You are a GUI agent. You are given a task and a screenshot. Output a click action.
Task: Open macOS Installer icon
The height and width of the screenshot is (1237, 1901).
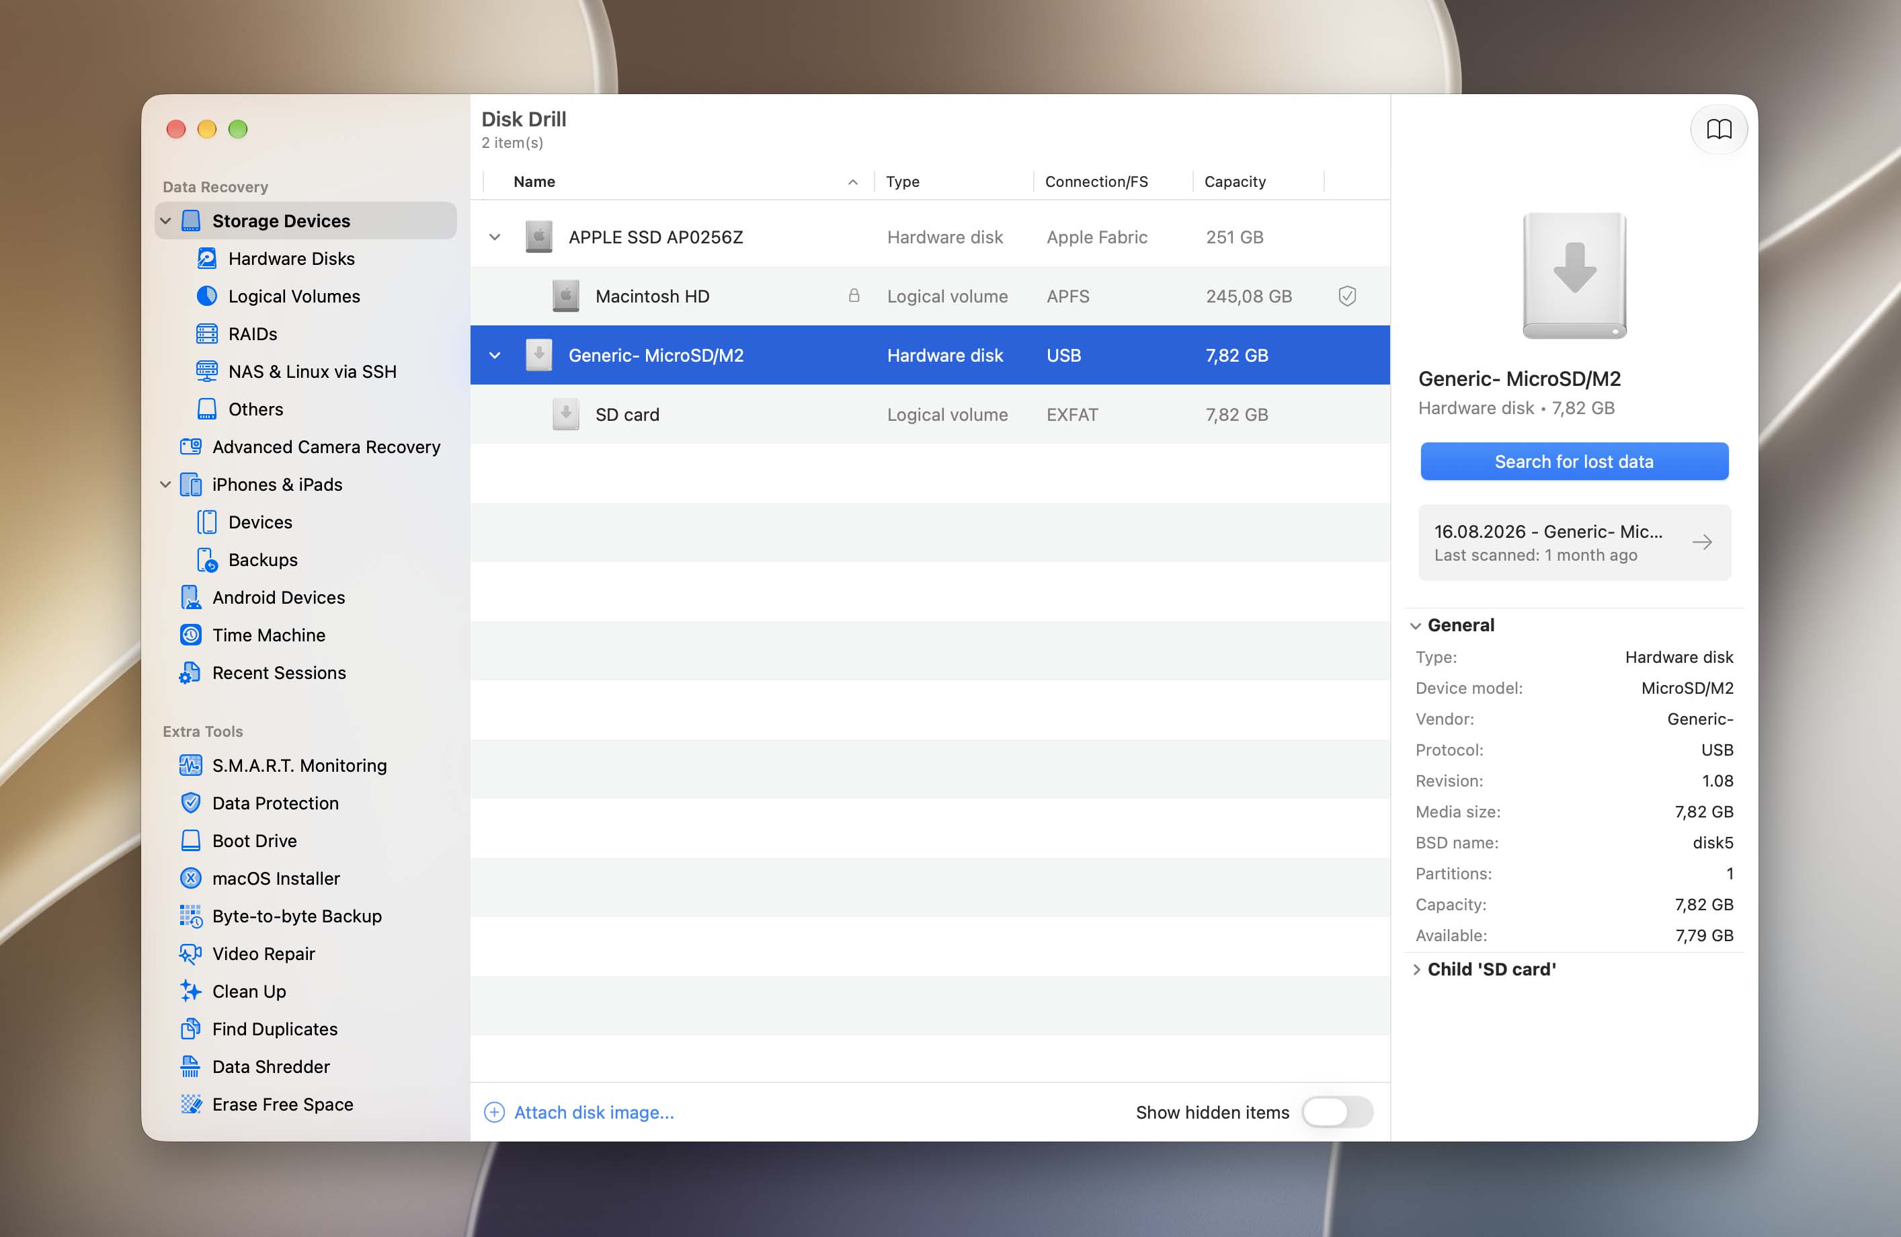(x=191, y=877)
